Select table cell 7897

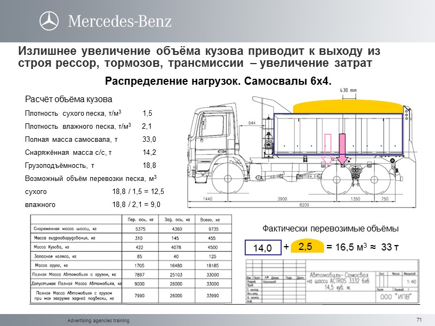pyautogui.click(x=140, y=275)
